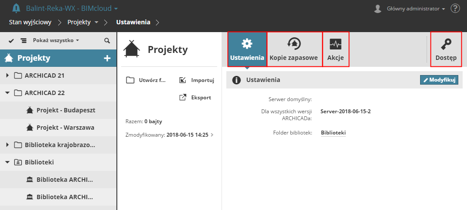Switch to the Ustawienia tab
Viewport: 467px width, 210px height.
tap(247, 49)
